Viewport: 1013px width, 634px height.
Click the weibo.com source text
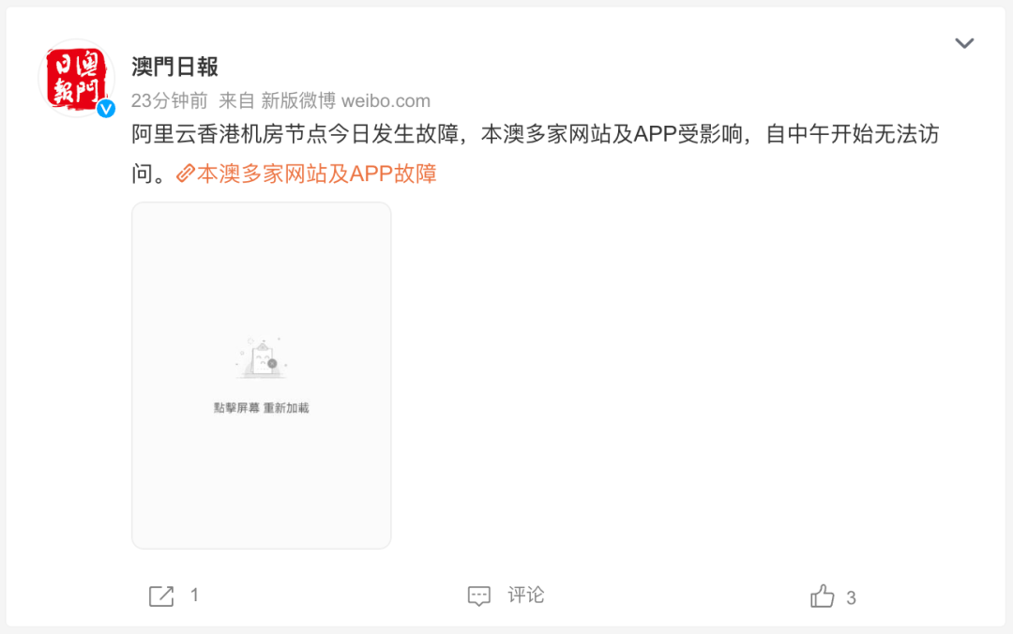[x=386, y=101]
